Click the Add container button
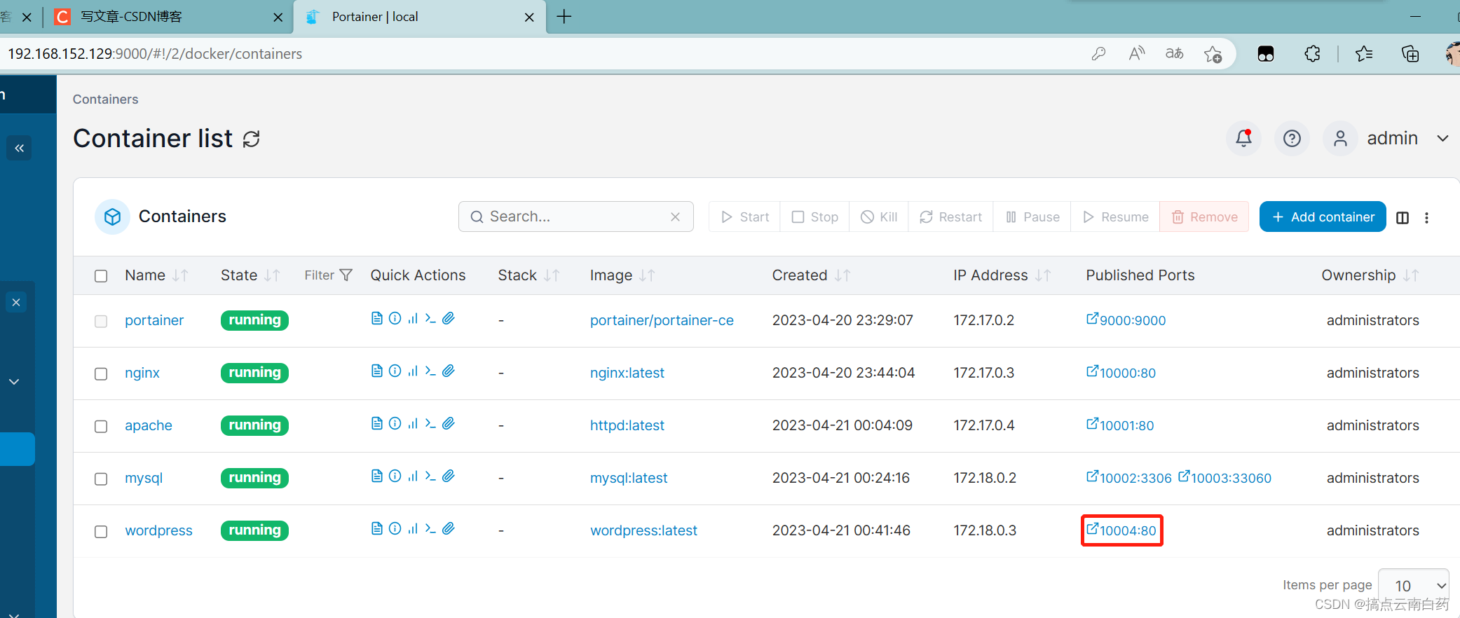1460x618 pixels. pos(1323,217)
